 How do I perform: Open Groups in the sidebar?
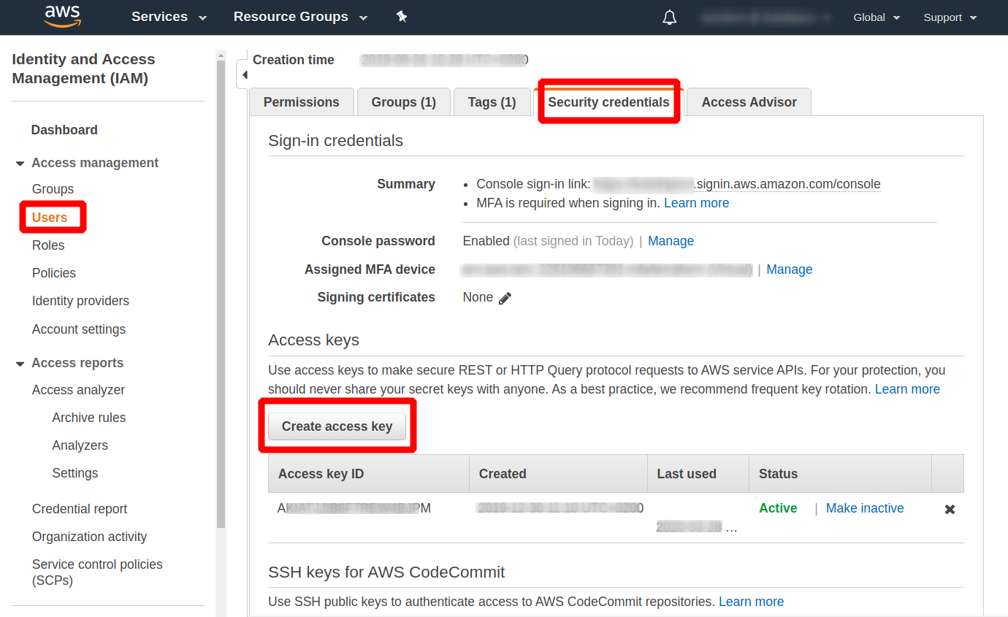click(x=53, y=189)
